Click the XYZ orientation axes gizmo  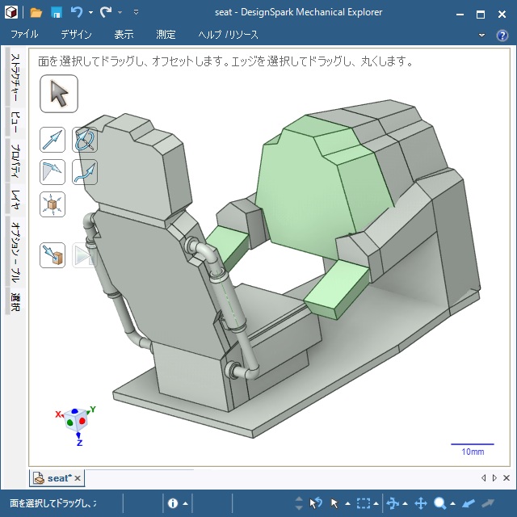pyautogui.click(x=77, y=421)
